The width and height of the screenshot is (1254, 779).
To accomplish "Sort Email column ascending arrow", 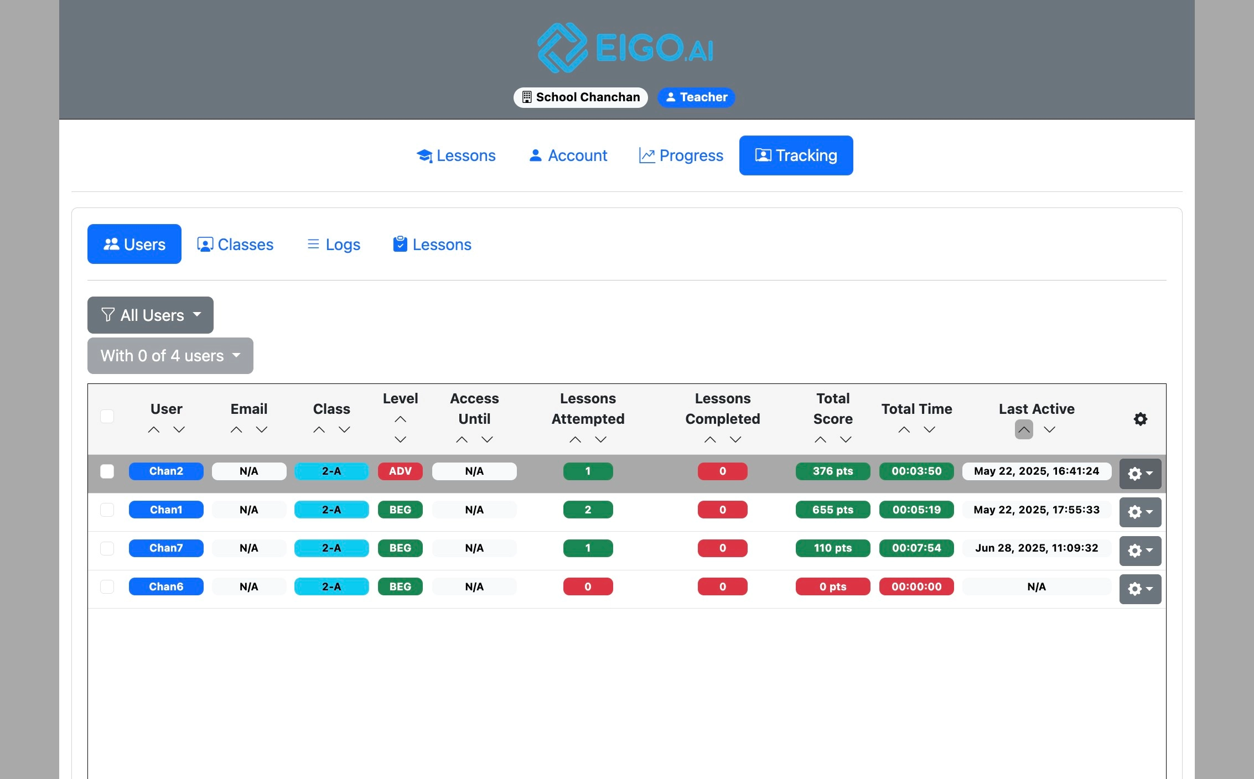I will (x=236, y=430).
